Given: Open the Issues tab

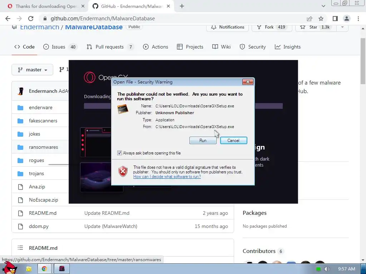Looking at the screenshot, I should 59,47.
